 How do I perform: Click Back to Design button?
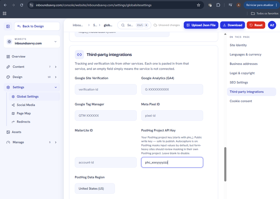[37, 26]
